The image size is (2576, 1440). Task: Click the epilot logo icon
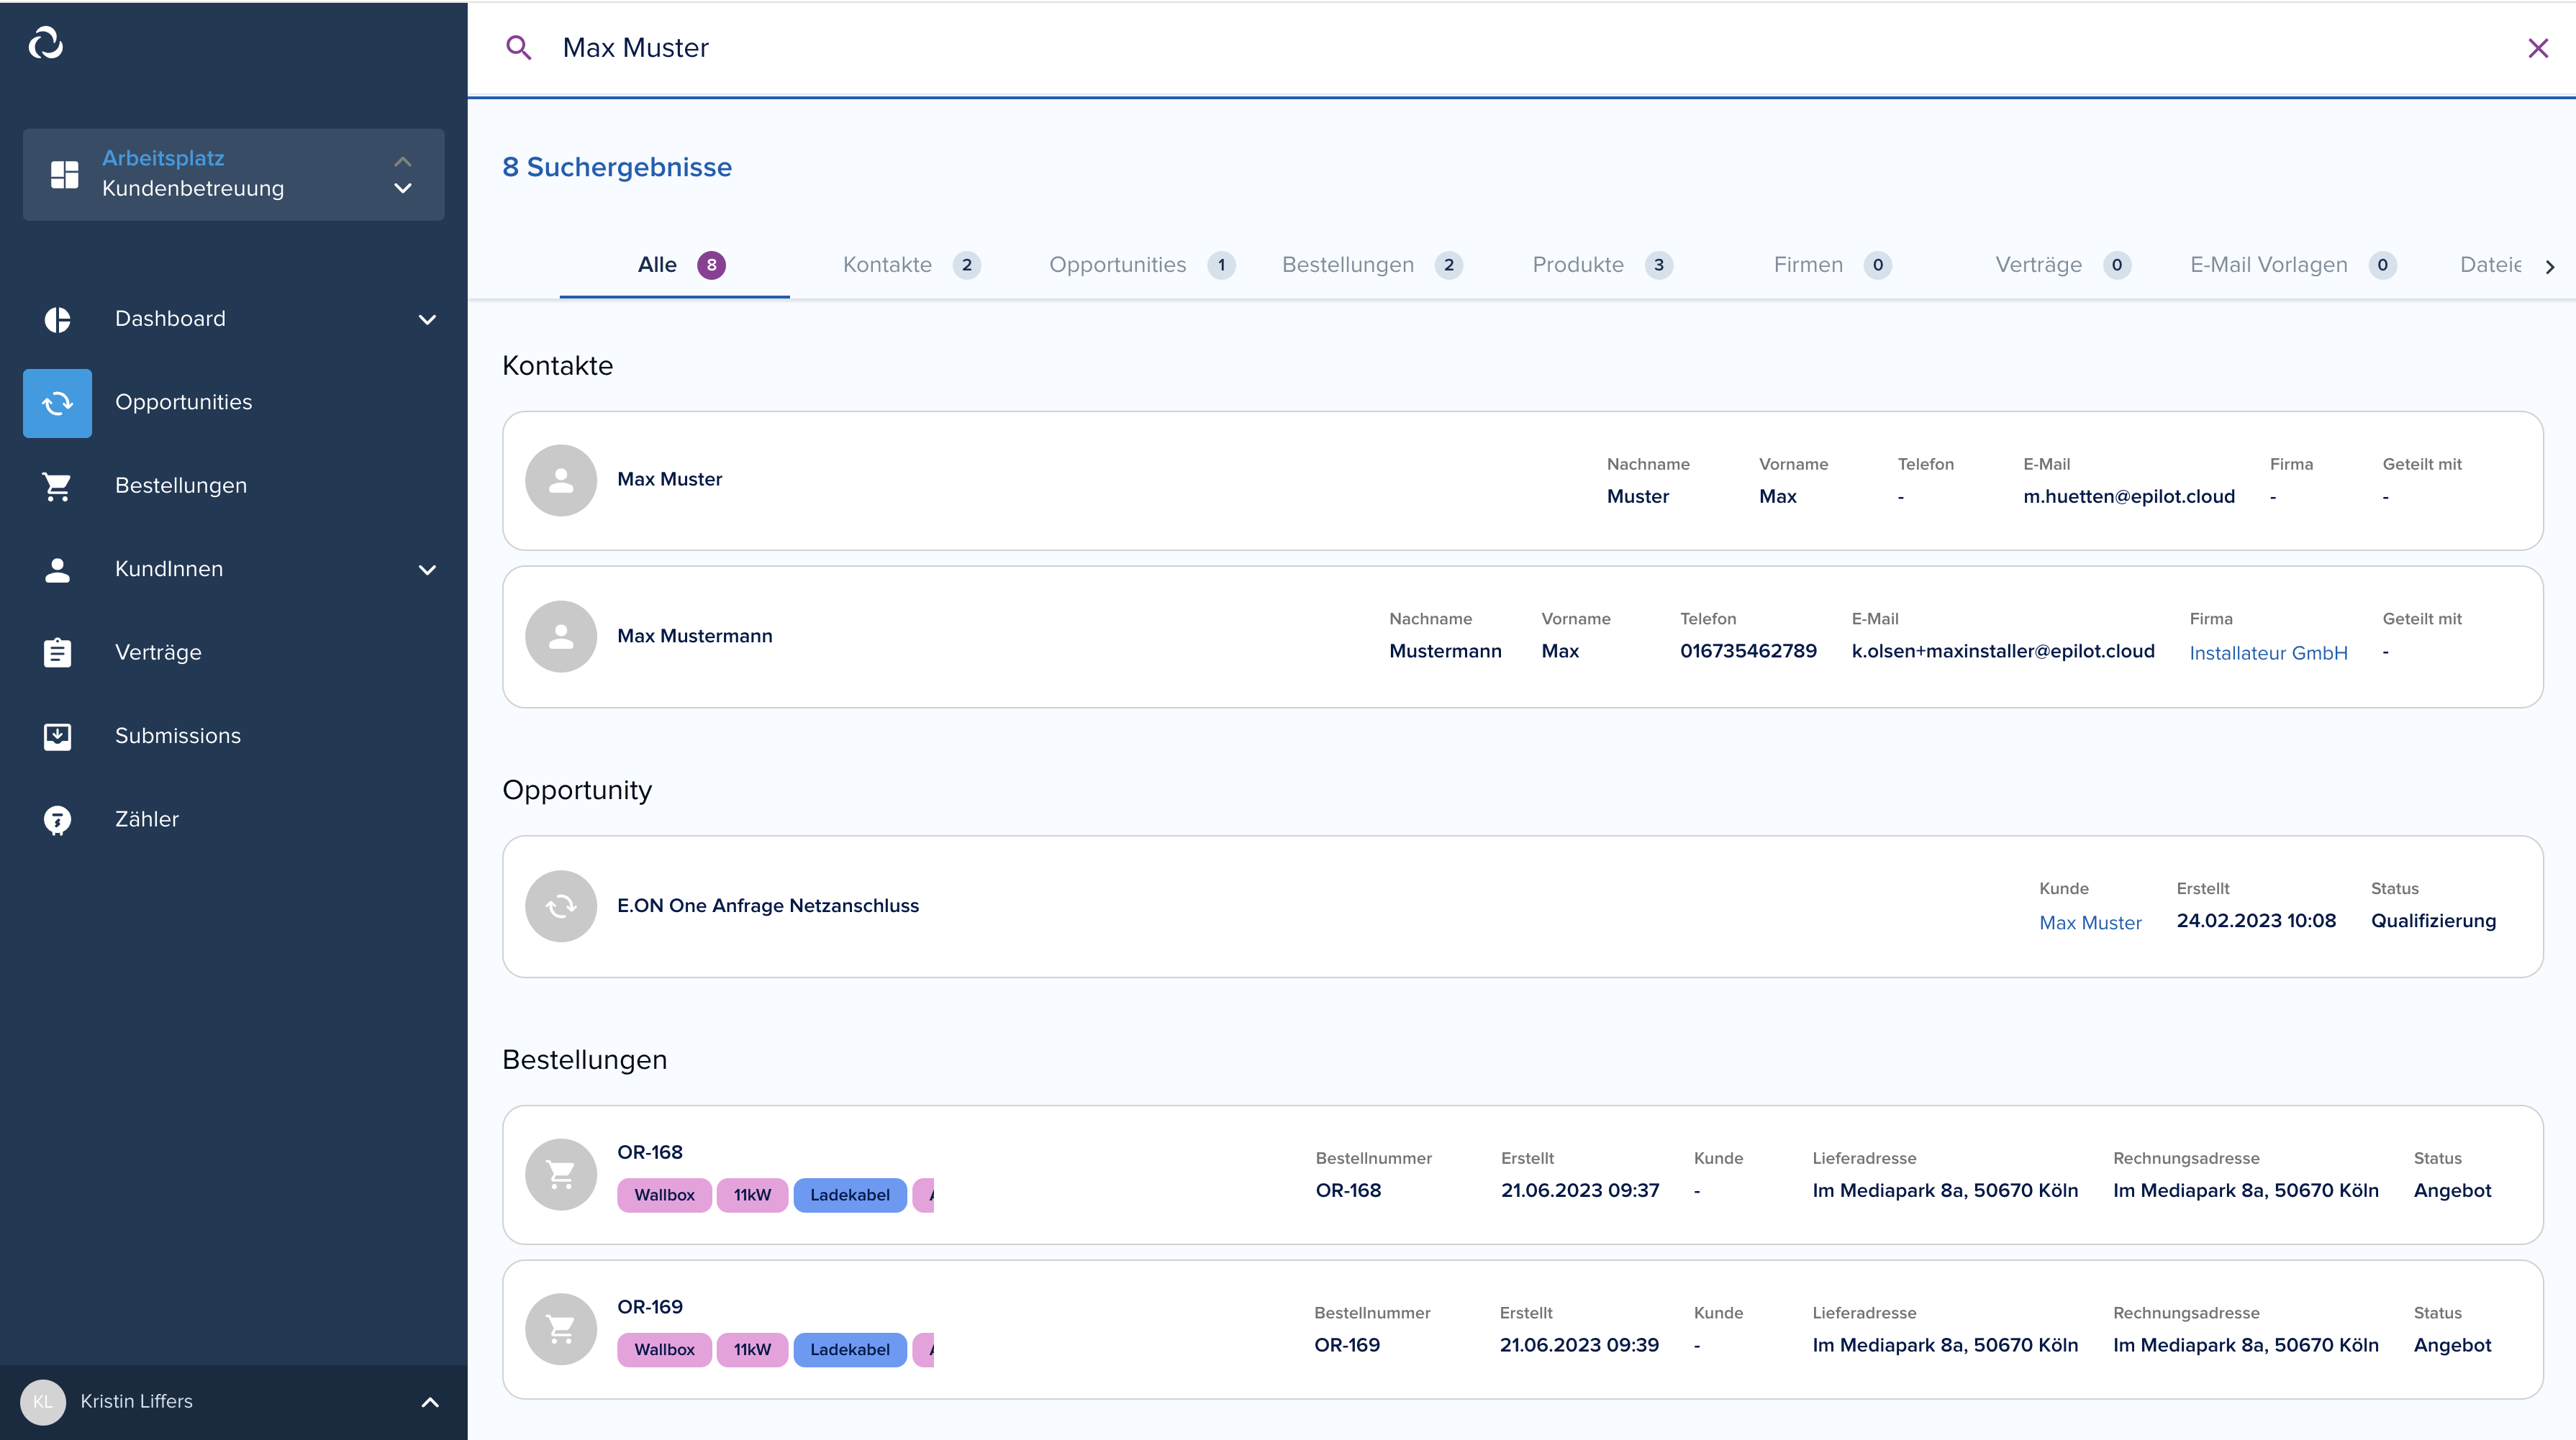46,43
